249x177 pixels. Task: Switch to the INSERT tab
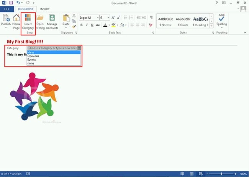click(45, 9)
